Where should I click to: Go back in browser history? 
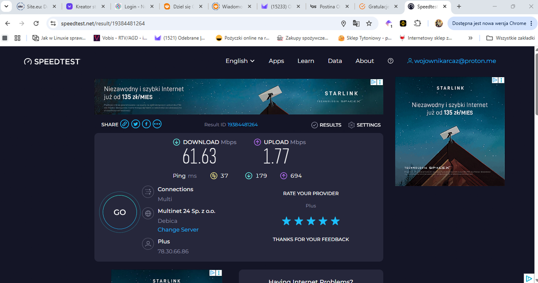point(8,23)
